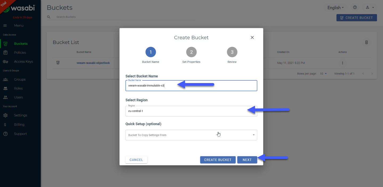Expand Bucket To Copy Settings From dropdown
Screen dimensions: 383x187
[191, 135]
